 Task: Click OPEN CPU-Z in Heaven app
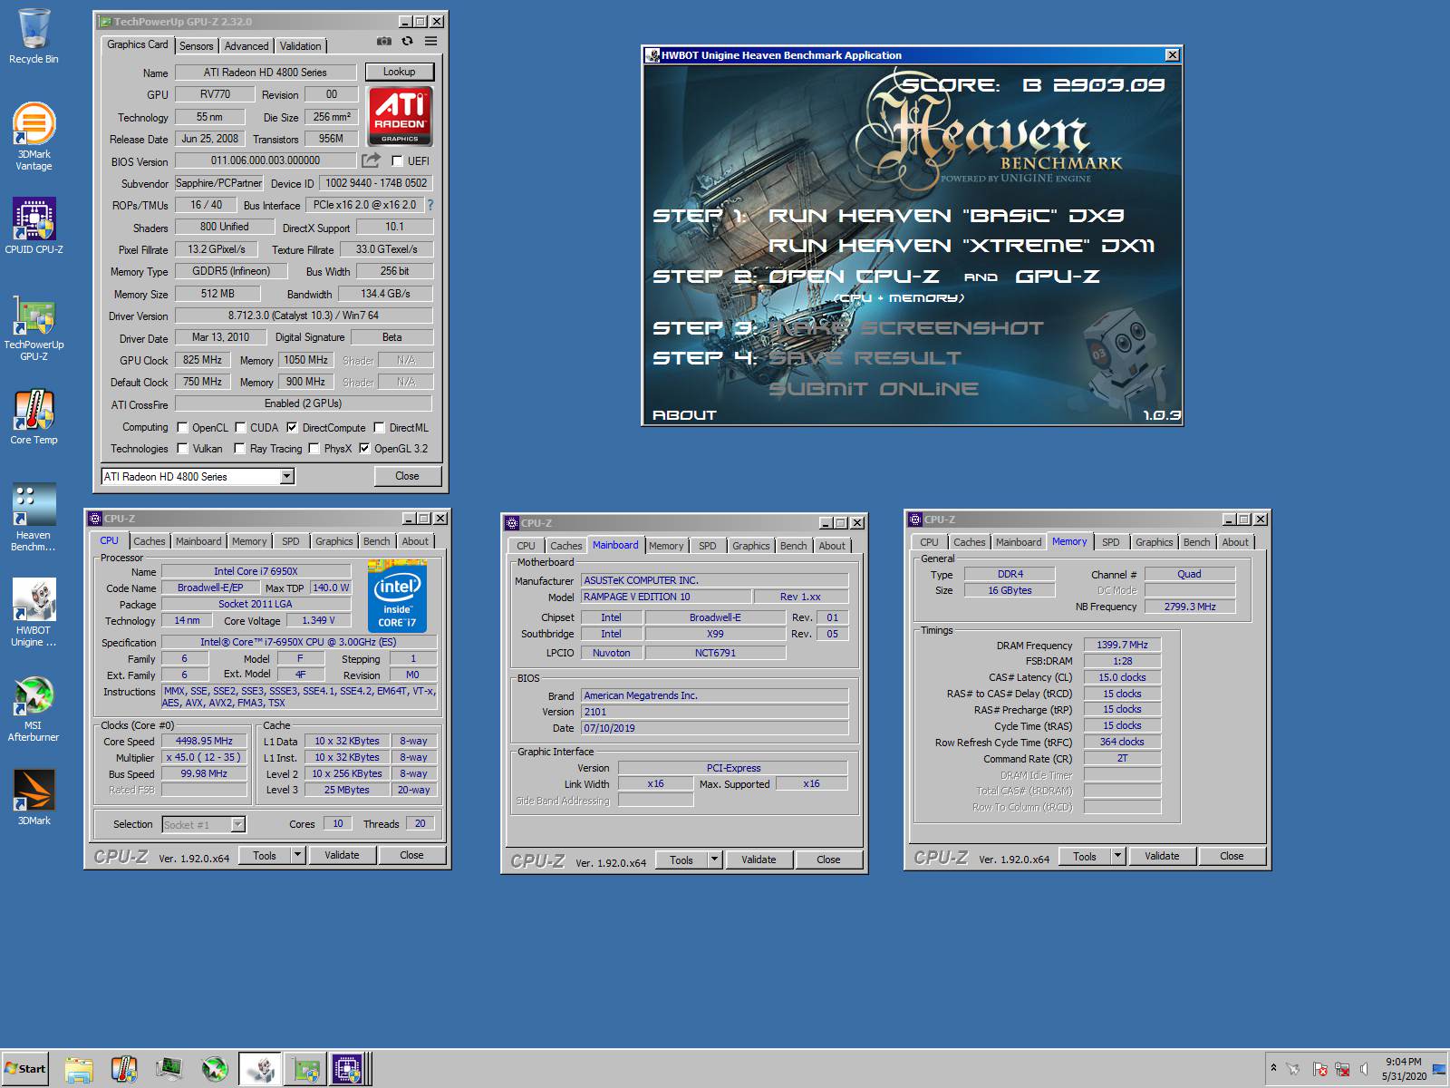pyautogui.click(x=854, y=277)
